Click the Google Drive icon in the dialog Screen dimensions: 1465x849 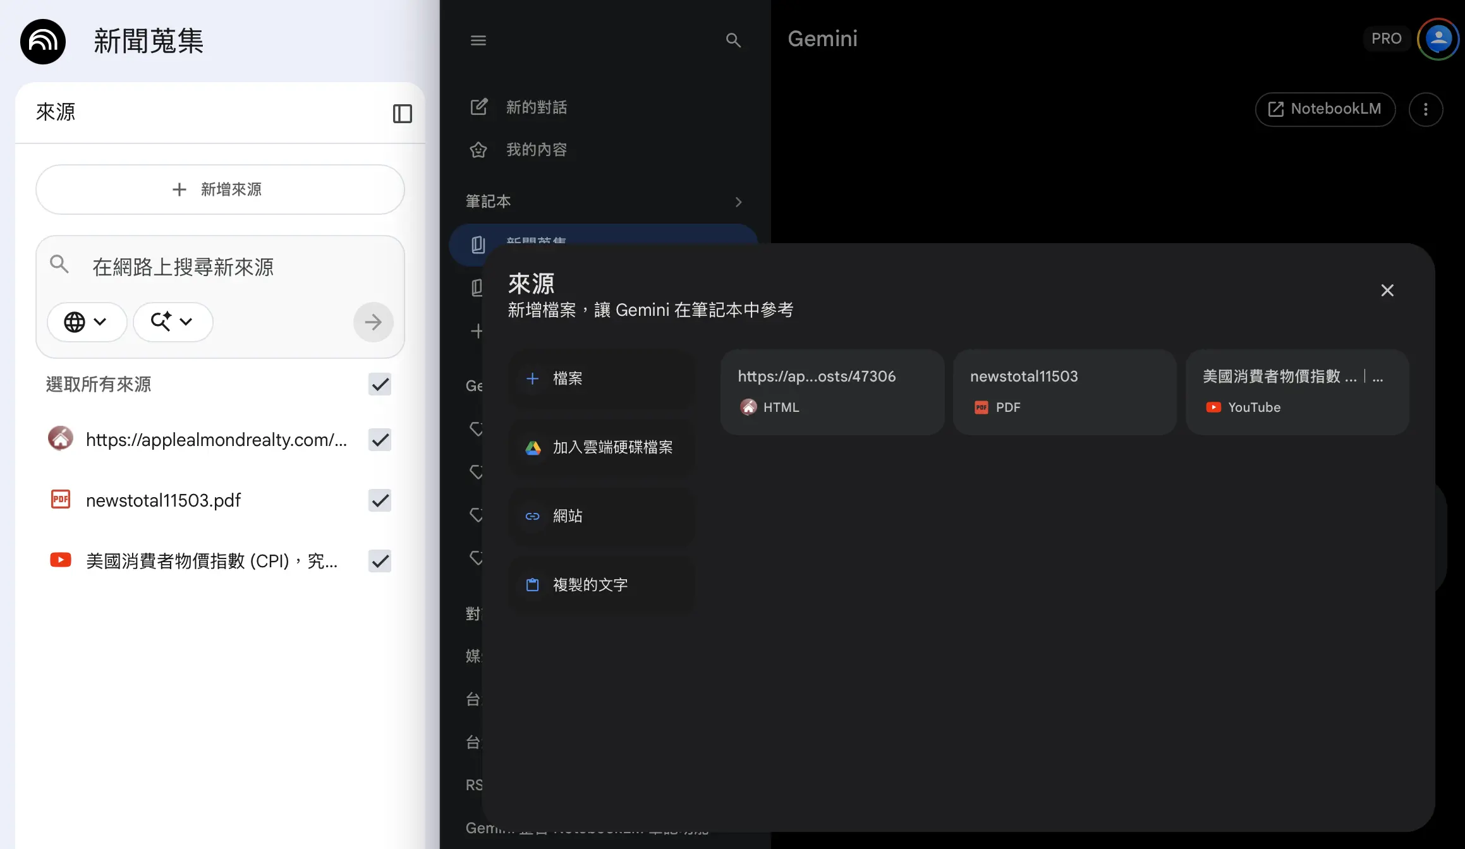(x=533, y=448)
